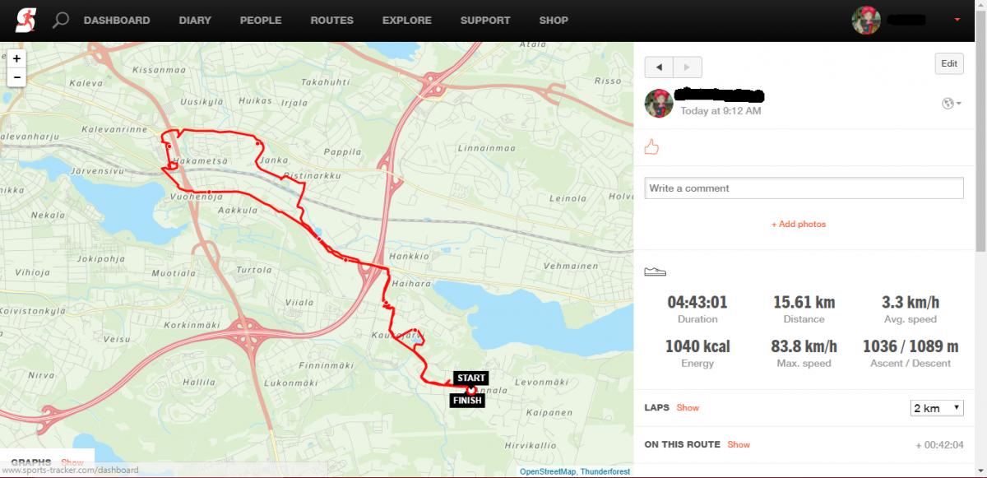
Task: Open the Routes menu item
Action: (331, 20)
